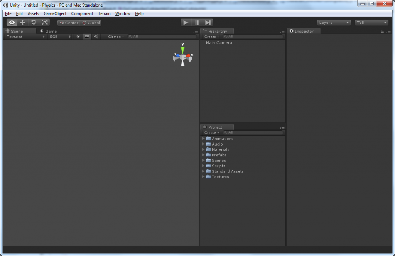Switch to the Scene tab
Screen dimensions: 395x256
pos(20,31)
